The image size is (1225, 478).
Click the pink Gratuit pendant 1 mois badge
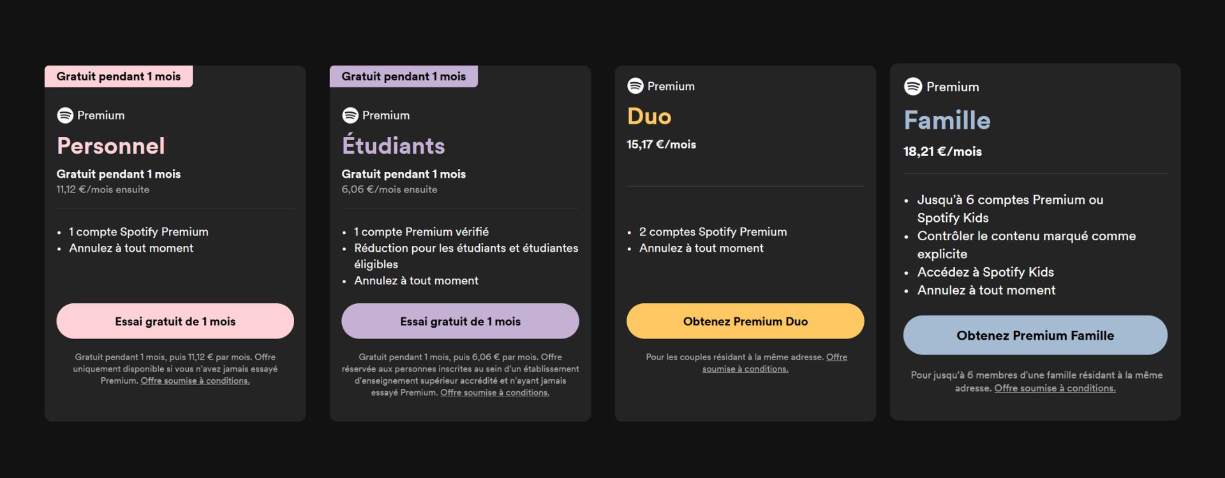click(119, 76)
